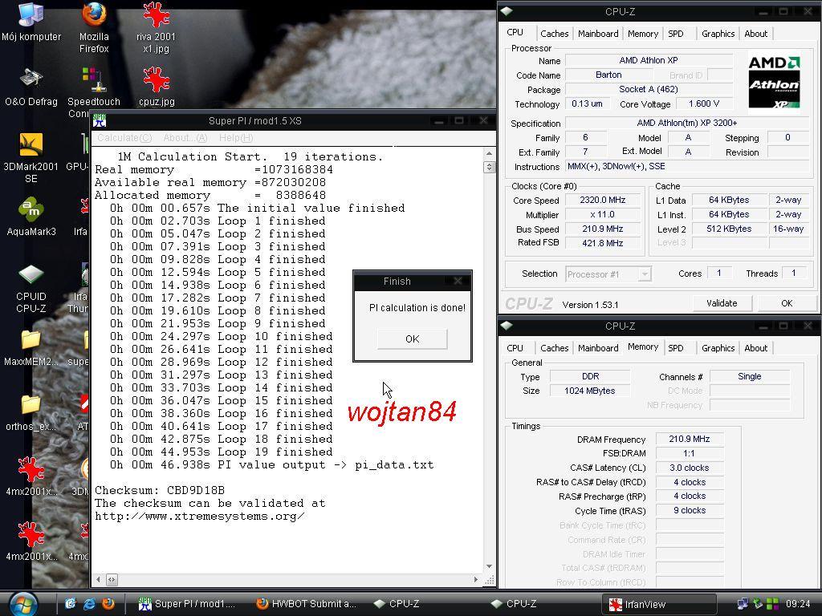Launch AquaMark3 desktop shortcut
This screenshot has height=616, width=822.
(31, 217)
